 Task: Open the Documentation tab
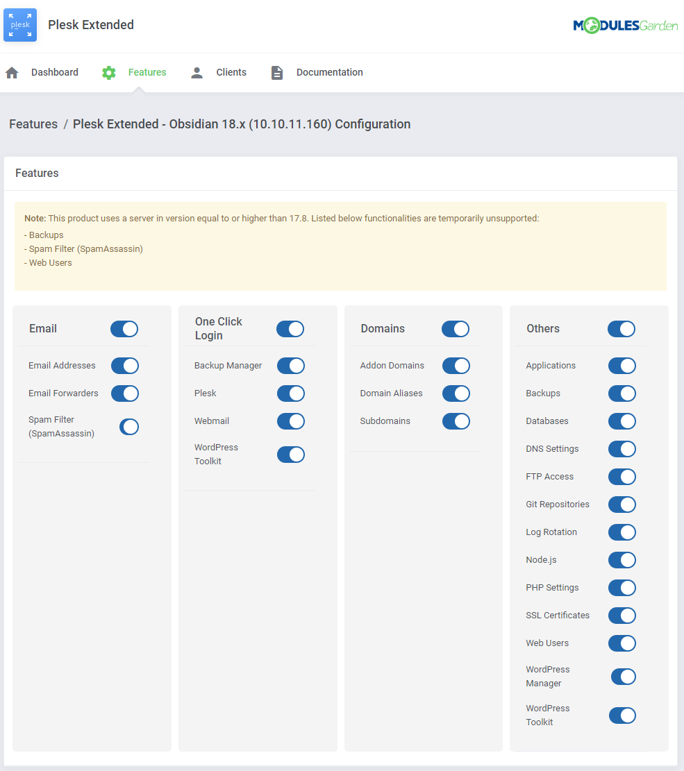tap(330, 72)
